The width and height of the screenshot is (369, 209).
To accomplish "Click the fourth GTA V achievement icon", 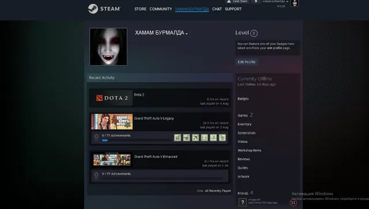I will click(204, 138).
